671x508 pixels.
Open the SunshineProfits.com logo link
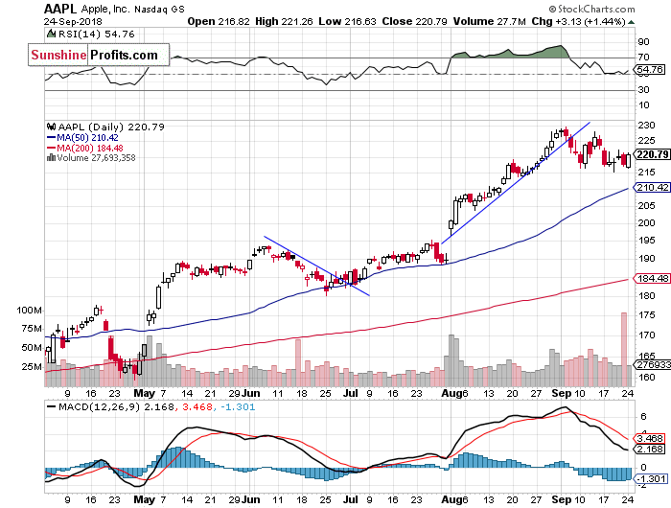[x=99, y=55]
